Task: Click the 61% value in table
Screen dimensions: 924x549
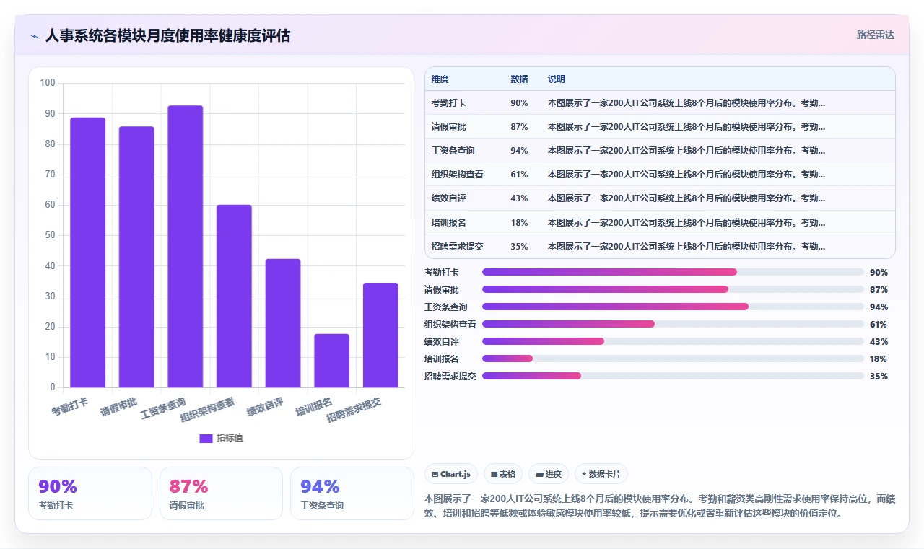Action: click(519, 175)
